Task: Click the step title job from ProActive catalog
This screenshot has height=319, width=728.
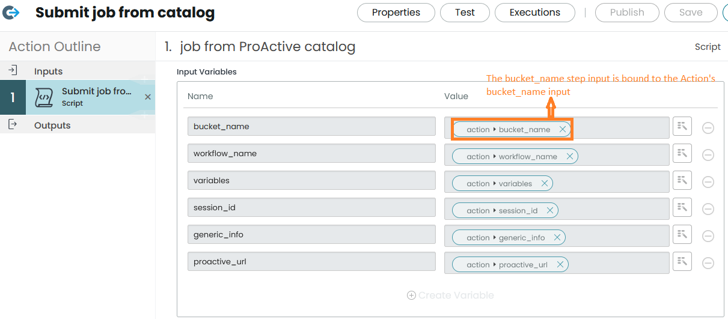Action: (x=268, y=46)
